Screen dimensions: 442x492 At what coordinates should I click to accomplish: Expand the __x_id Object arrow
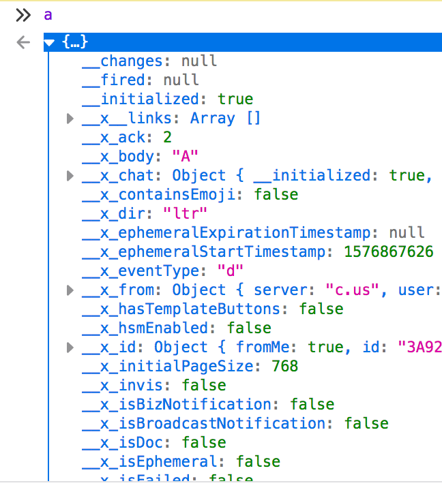pos(70,348)
